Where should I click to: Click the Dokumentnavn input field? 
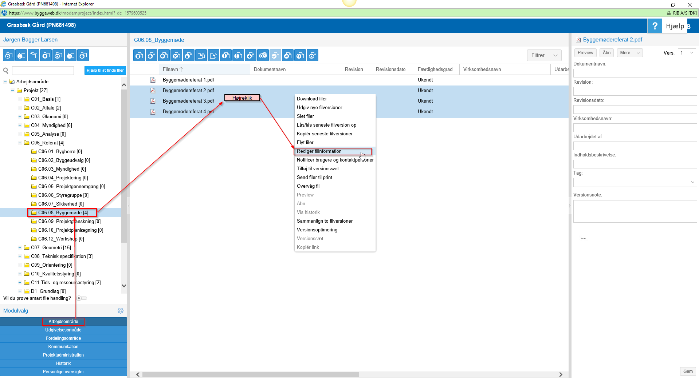tap(635, 73)
